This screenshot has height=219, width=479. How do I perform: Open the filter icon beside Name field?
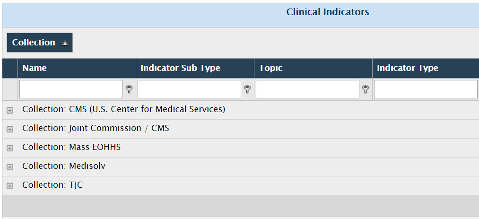tap(129, 89)
